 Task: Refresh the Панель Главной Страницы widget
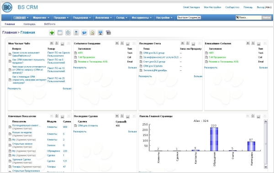coord(253,115)
